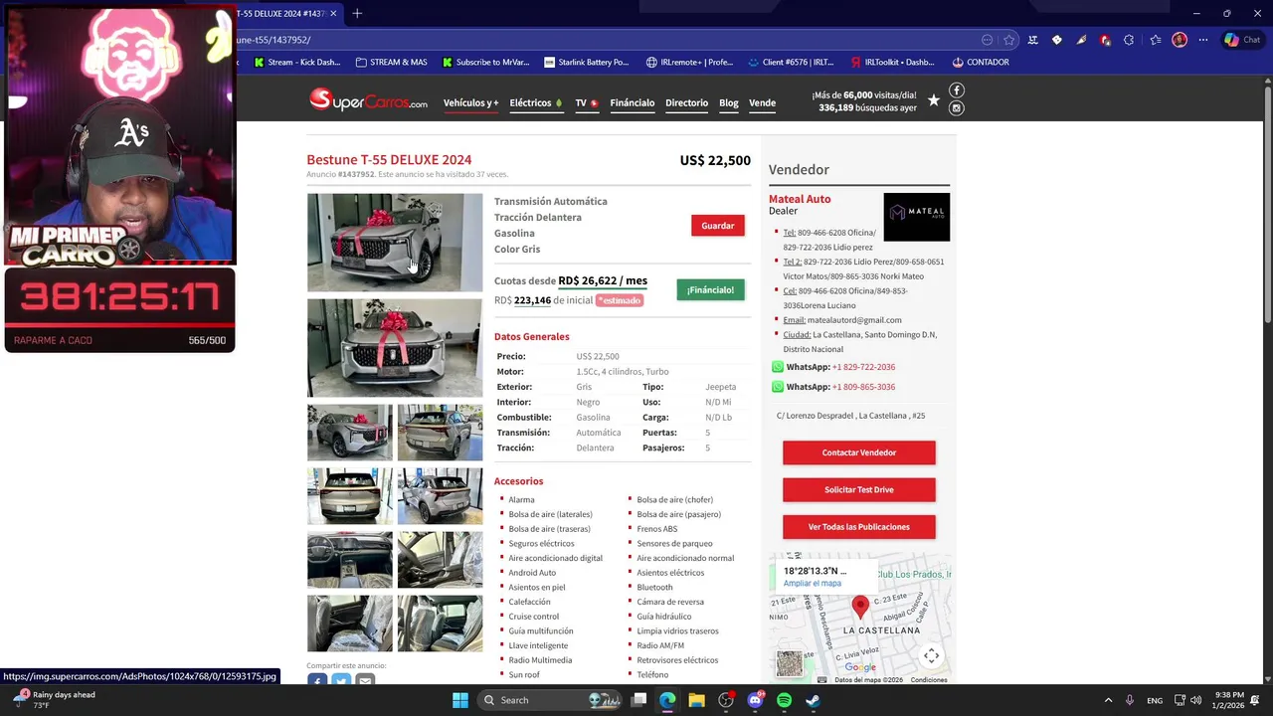This screenshot has width=1273, height=716.
Task: Open Discord in the taskbar
Action: click(755, 700)
